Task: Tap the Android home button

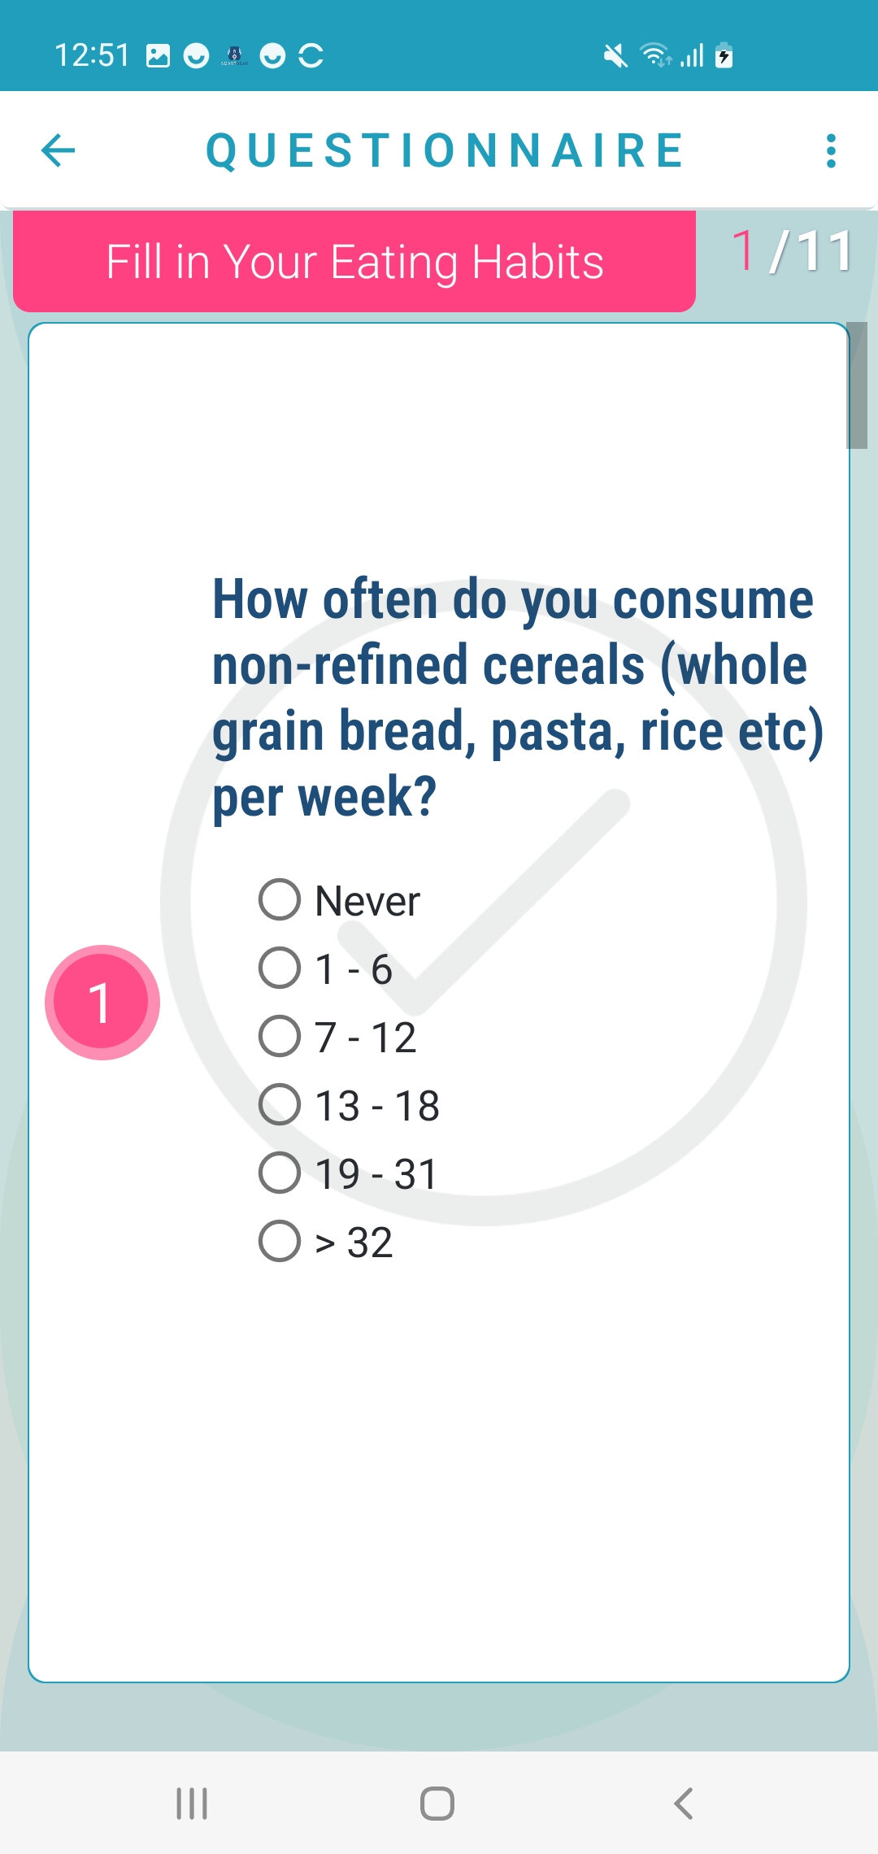Action: pos(437,1803)
